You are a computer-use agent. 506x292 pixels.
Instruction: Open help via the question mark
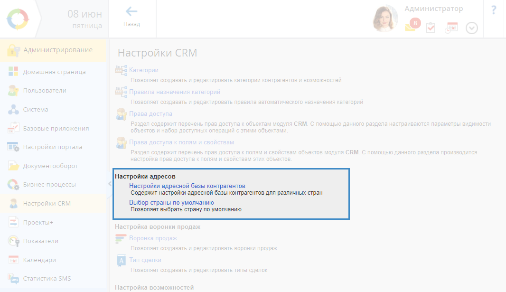pos(494,10)
